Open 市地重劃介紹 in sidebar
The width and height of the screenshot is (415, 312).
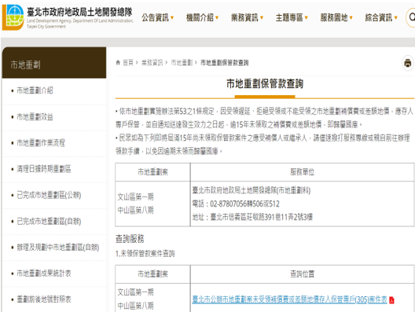pyautogui.click(x=35, y=90)
